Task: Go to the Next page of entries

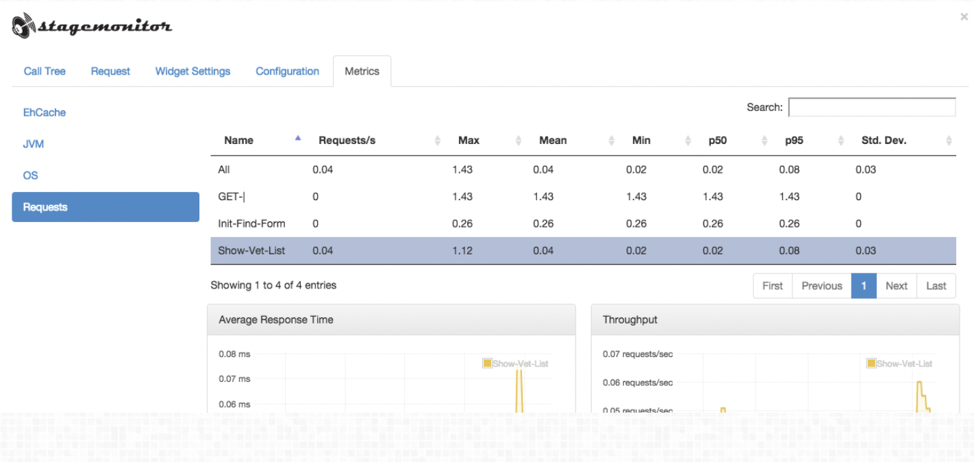Action: coord(896,286)
